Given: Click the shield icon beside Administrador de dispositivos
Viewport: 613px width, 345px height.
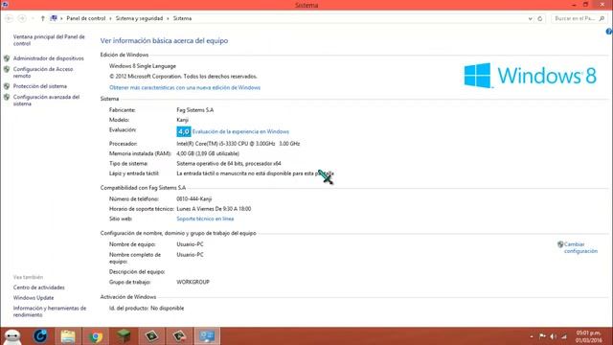Looking at the screenshot, I should pyautogui.click(x=7, y=58).
